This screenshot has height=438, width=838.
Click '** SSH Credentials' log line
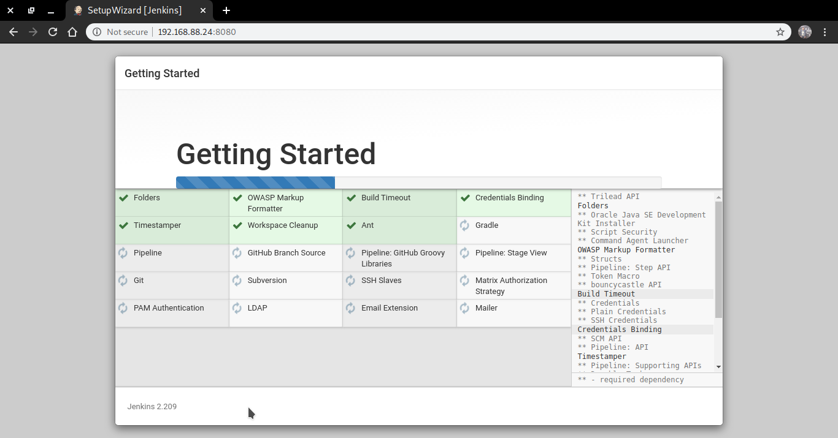point(617,320)
